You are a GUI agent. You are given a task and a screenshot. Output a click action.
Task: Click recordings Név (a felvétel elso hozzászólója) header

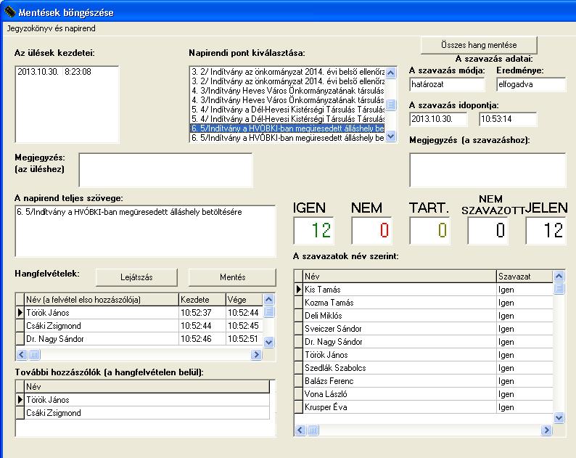point(102,300)
